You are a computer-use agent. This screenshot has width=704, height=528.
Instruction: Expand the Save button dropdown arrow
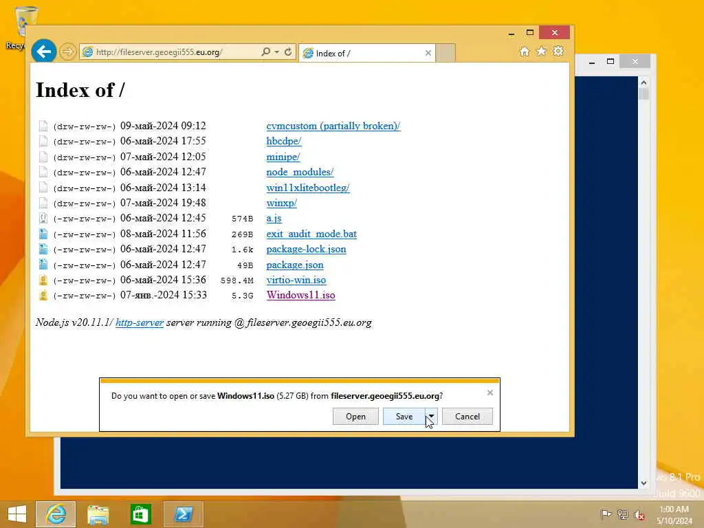pyautogui.click(x=431, y=416)
